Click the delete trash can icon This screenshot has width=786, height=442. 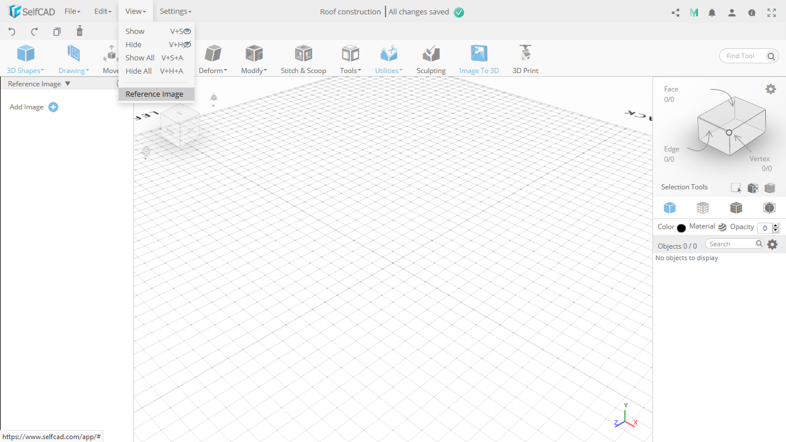(x=79, y=31)
